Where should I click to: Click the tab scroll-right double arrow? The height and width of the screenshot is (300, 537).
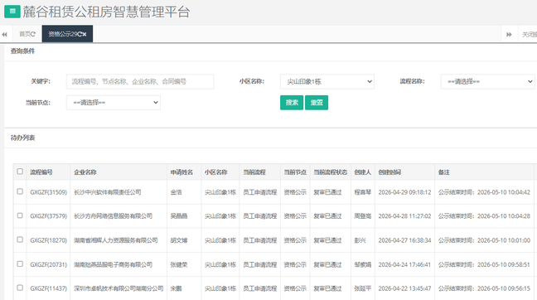pyautogui.click(x=509, y=34)
